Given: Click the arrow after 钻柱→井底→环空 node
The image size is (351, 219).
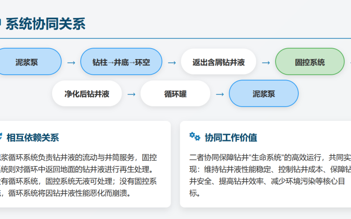Looking at the screenshot, I should [x=172, y=63].
